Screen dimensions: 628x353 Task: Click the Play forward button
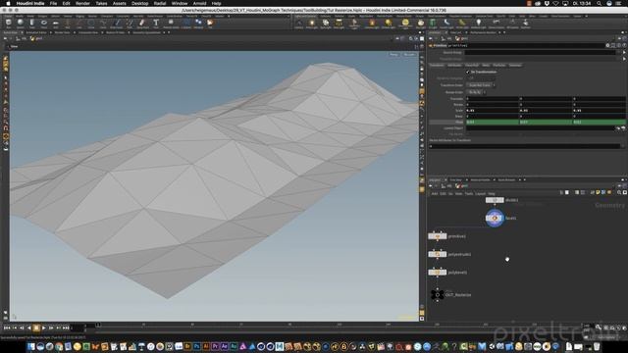[x=43, y=328]
